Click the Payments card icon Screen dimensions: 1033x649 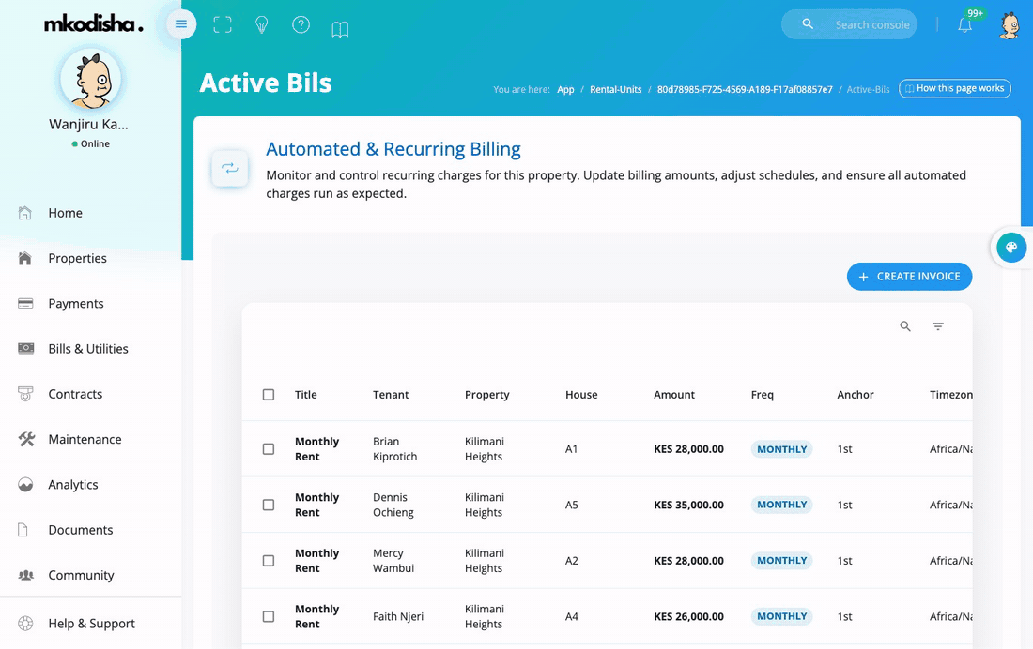[25, 304]
